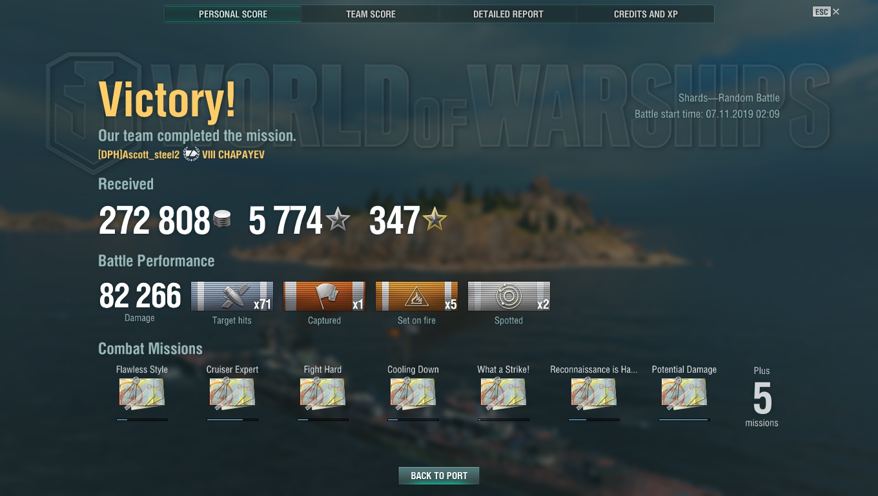
Task: Expand the Plus 5 missions list
Action: pos(762,397)
